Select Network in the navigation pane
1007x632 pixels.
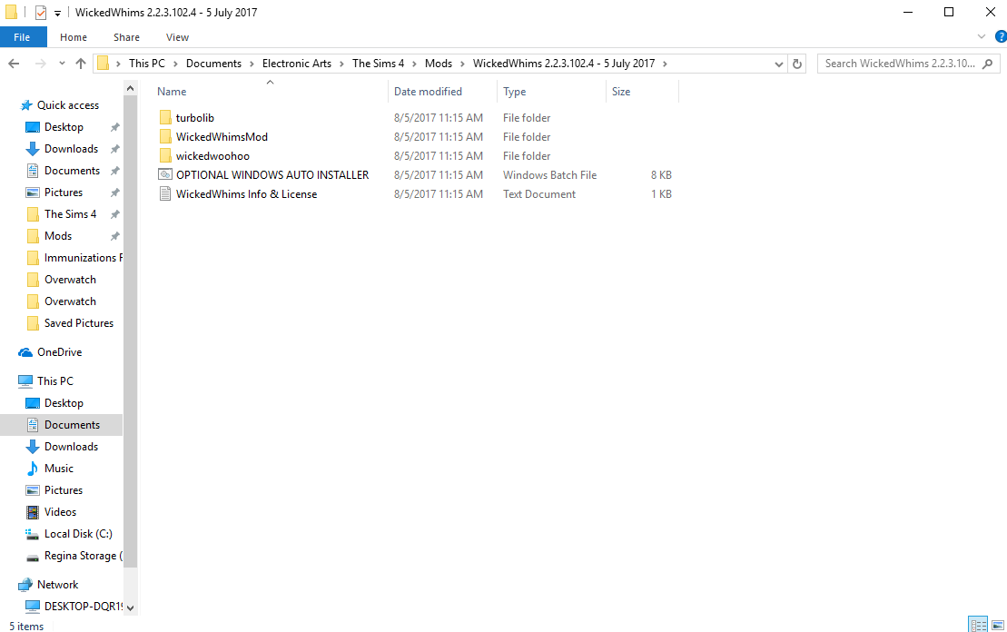tap(58, 585)
